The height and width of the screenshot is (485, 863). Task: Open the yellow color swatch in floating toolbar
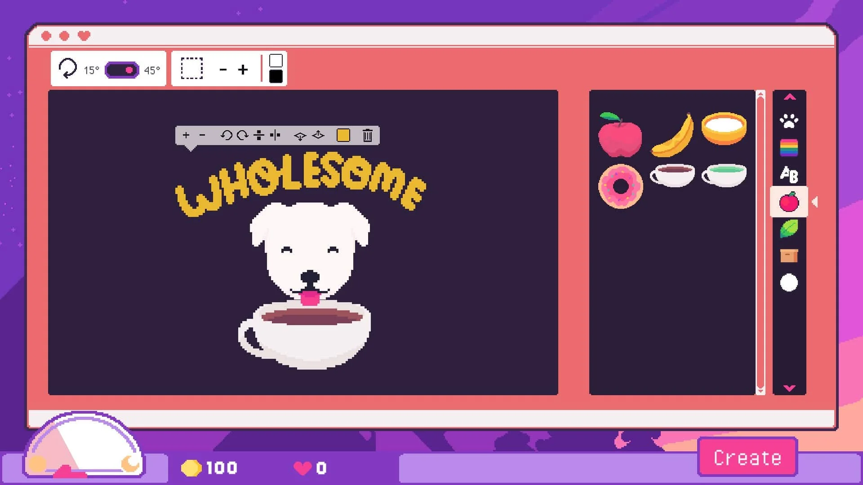[343, 135]
